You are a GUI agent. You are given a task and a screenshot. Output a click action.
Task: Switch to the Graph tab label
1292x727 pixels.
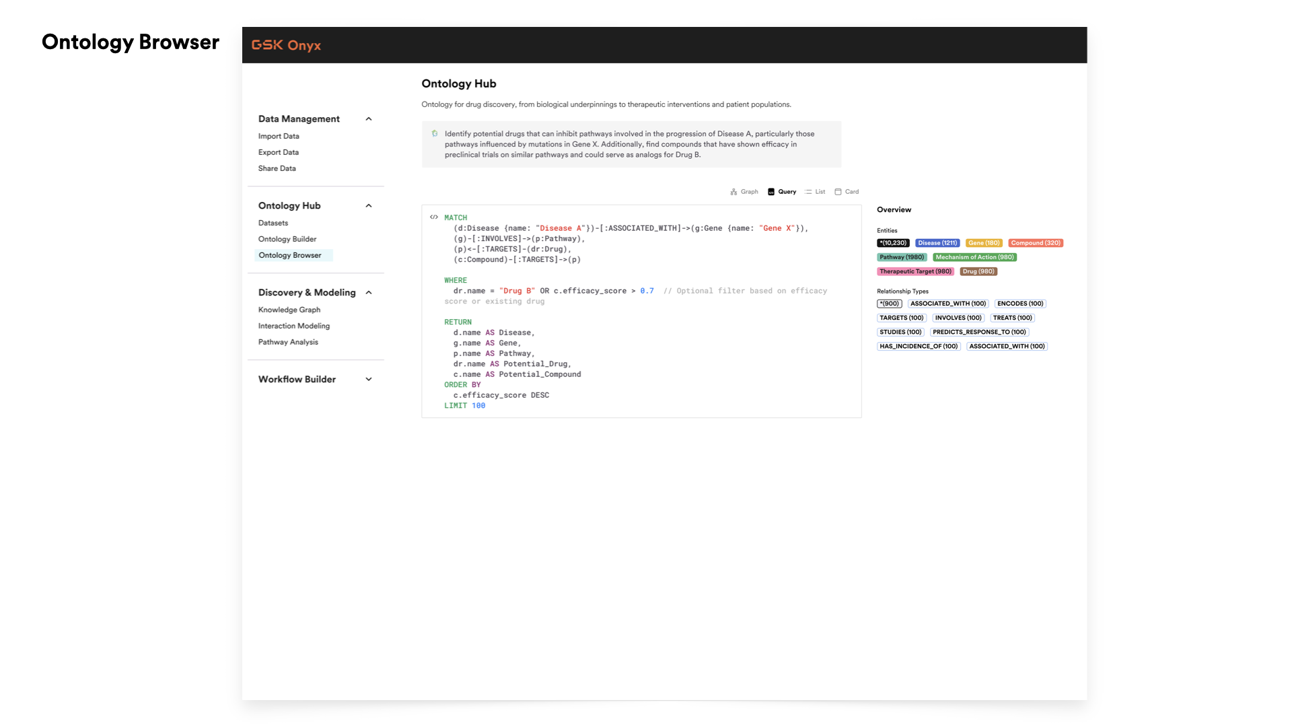pos(749,192)
